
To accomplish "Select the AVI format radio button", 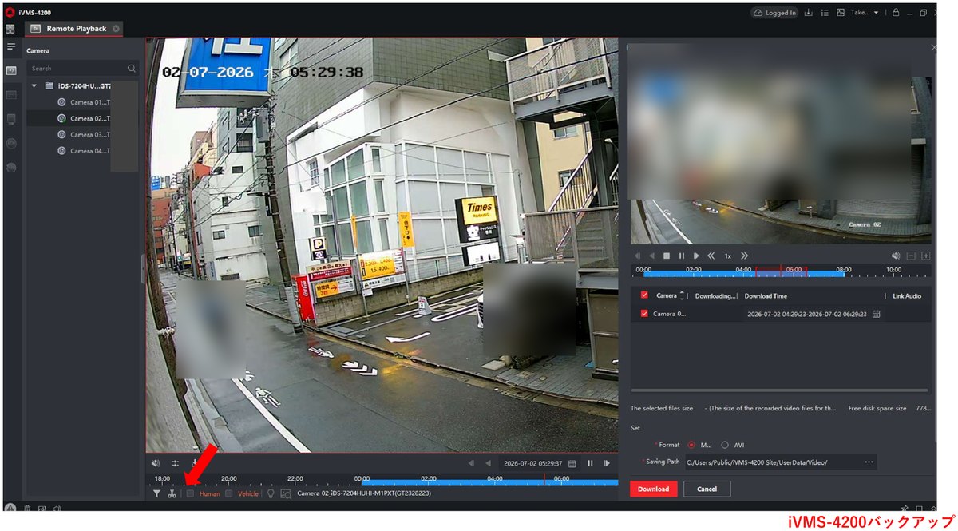I will point(725,445).
